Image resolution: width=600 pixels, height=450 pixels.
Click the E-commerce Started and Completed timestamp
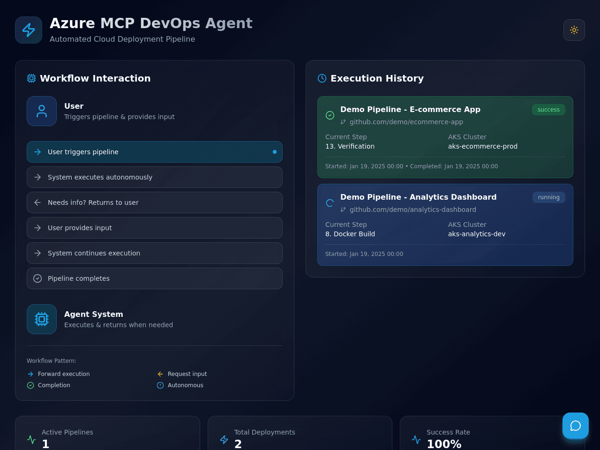(x=412, y=166)
